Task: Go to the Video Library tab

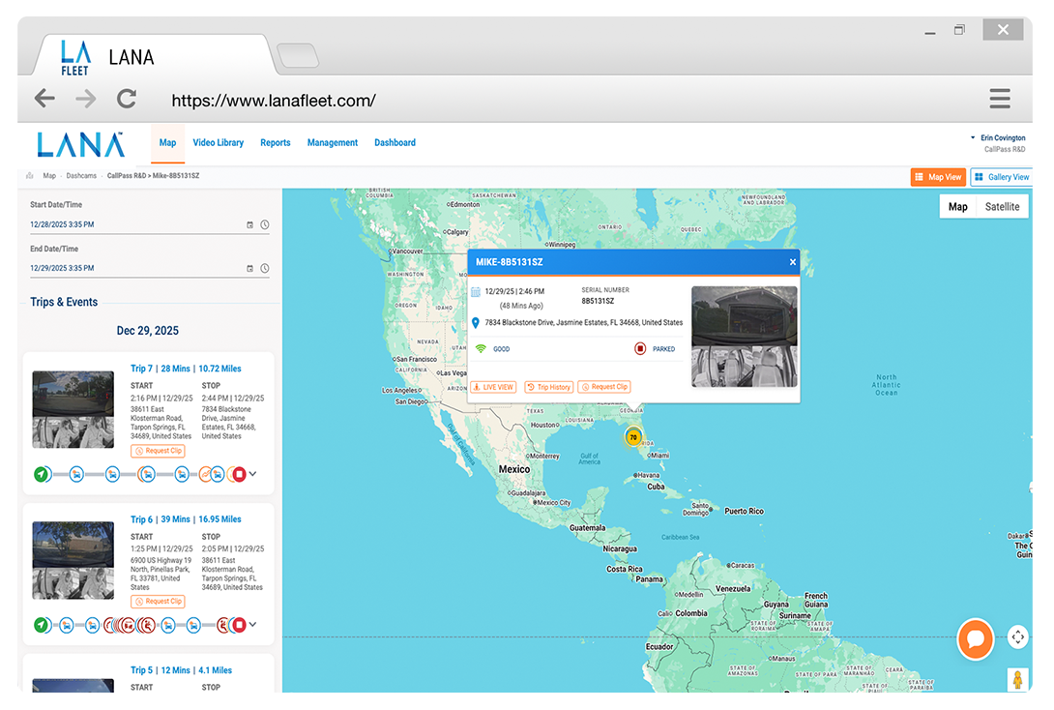Action: pyautogui.click(x=218, y=142)
